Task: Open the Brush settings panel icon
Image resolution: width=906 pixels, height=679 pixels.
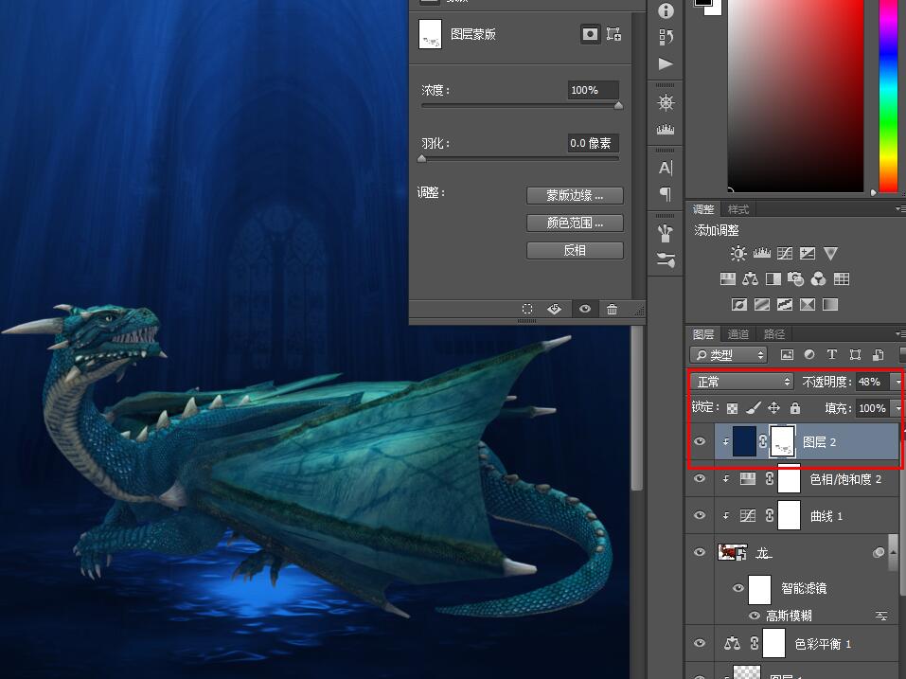Action: tap(666, 260)
